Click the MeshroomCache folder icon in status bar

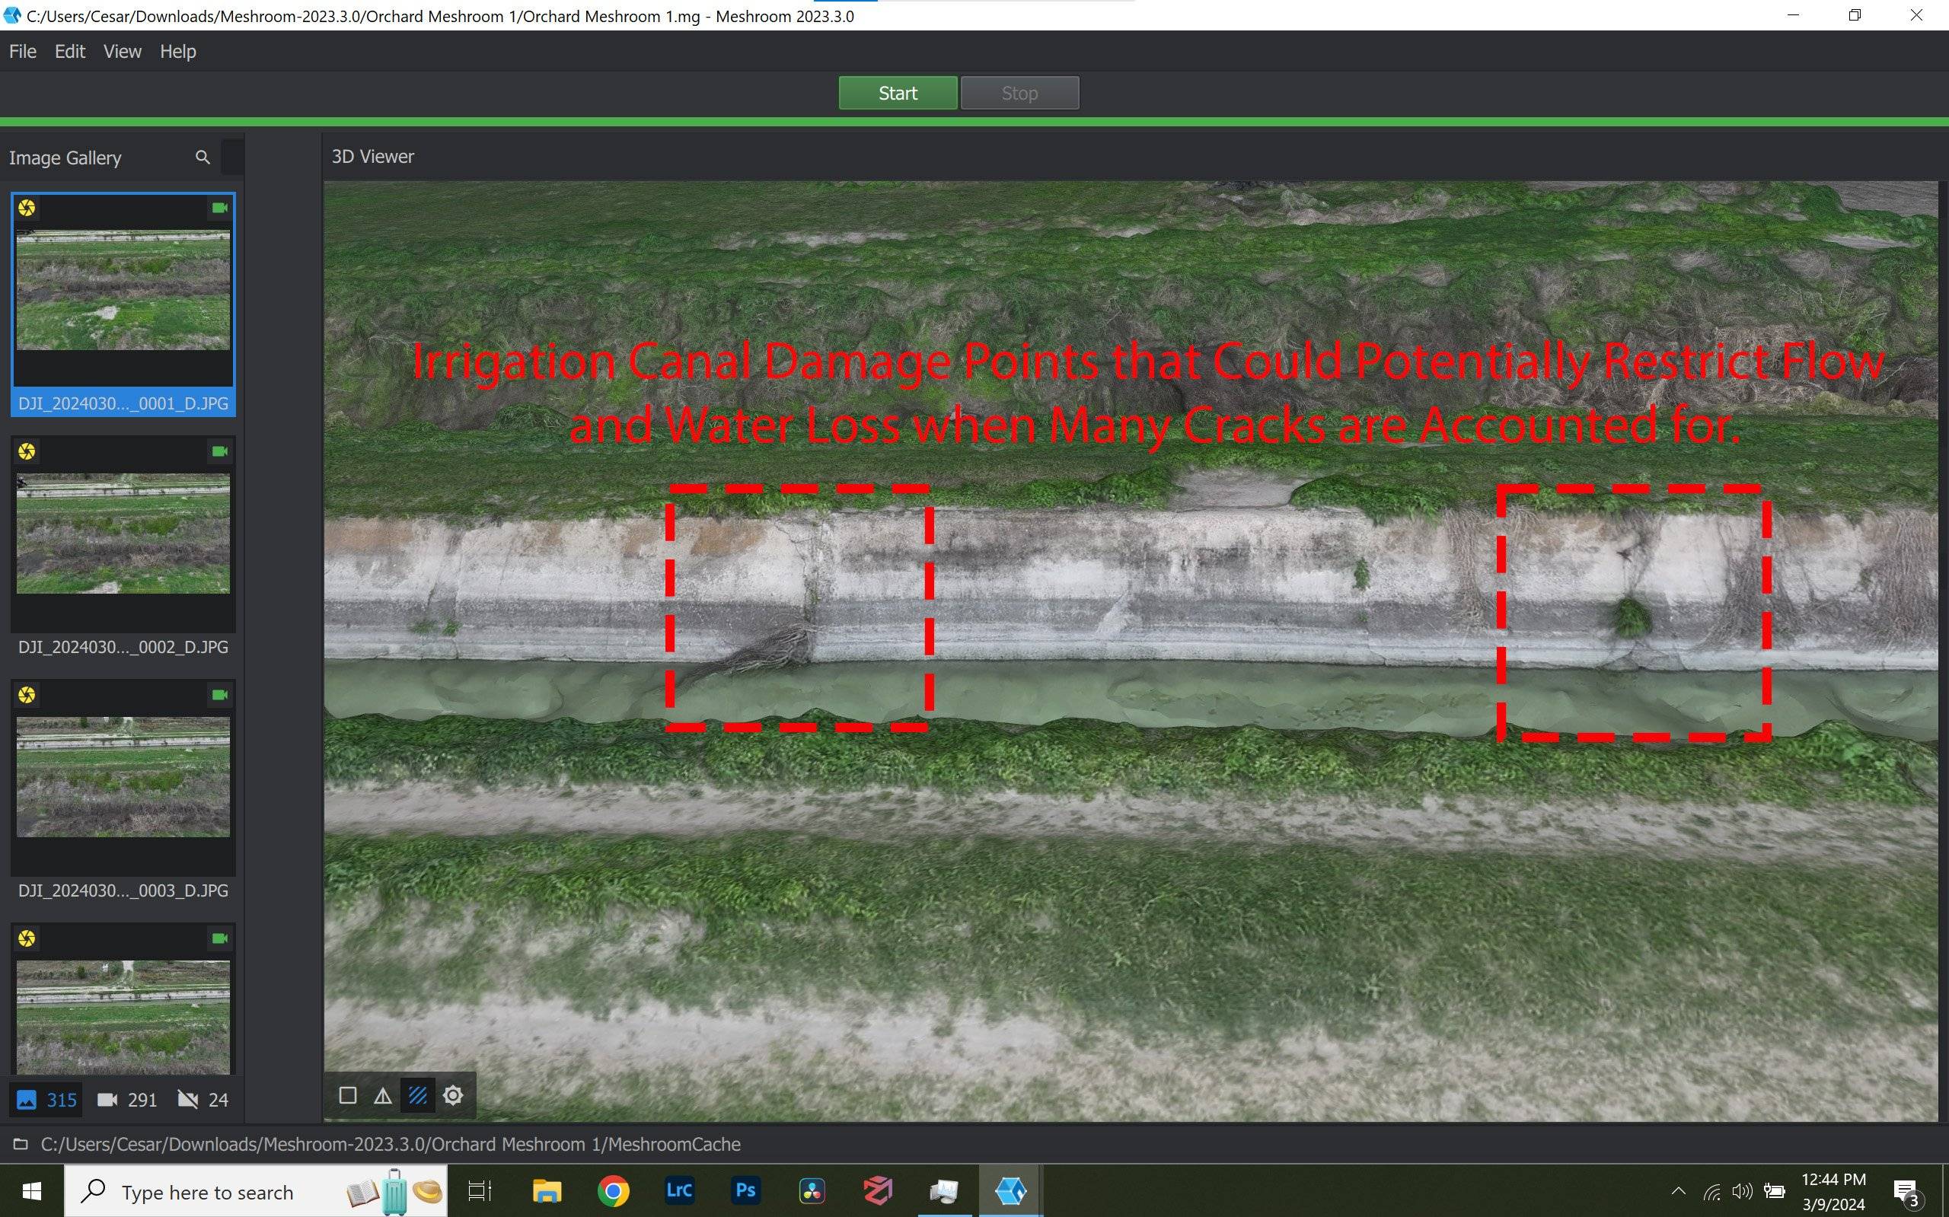click(x=20, y=1144)
